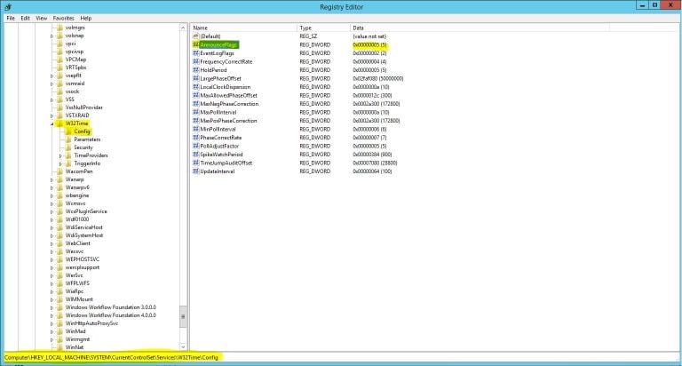This screenshot has height=366, width=682.
Task: Click the W32Time folder icon
Action: tap(60, 123)
